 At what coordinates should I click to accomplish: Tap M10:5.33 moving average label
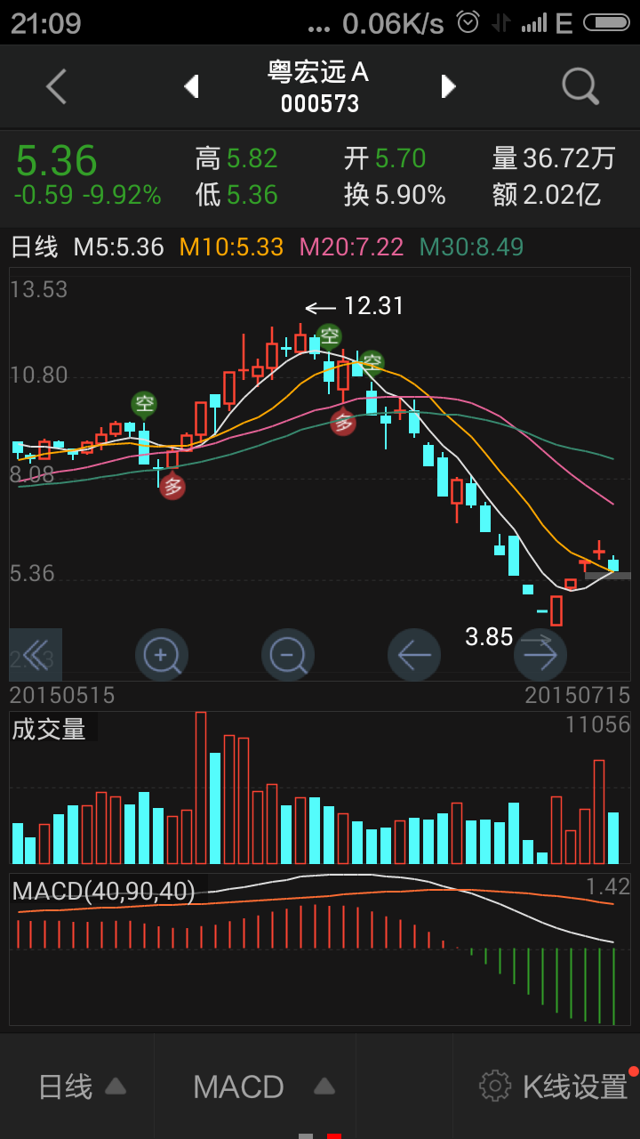click(x=231, y=247)
